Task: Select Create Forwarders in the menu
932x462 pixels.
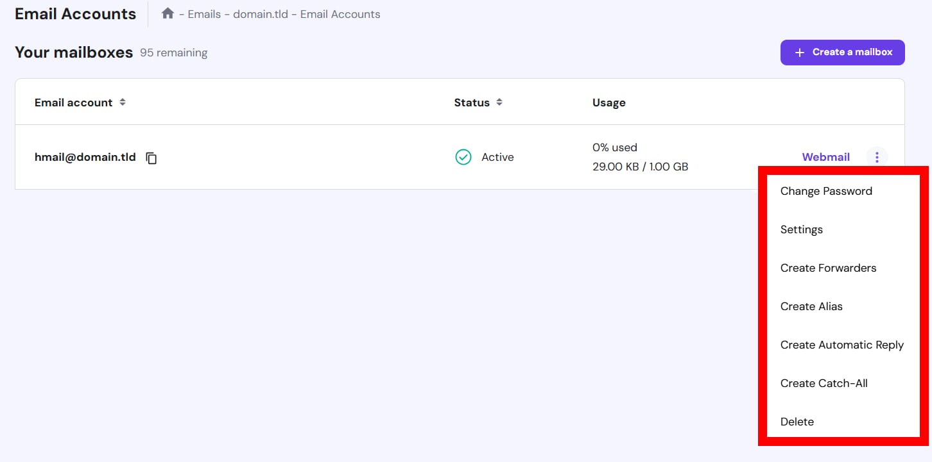Action: pyautogui.click(x=828, y=268)
